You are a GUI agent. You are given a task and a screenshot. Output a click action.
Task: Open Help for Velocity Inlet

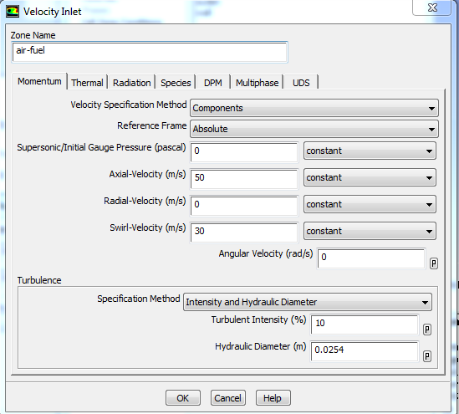click(273, 398)
